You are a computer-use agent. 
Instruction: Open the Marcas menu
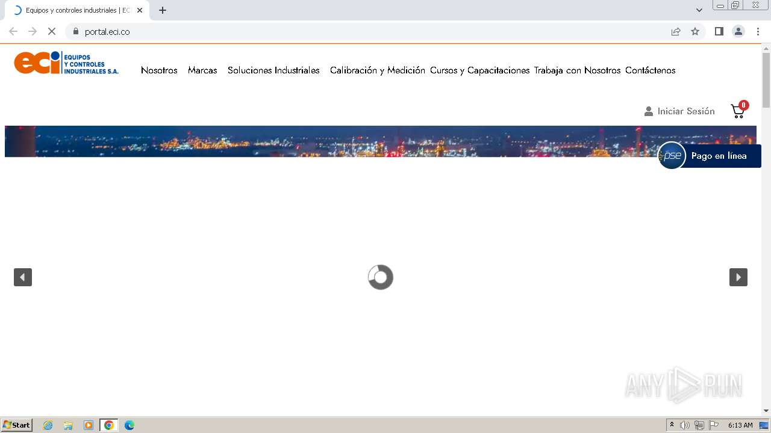pos(202,70)
